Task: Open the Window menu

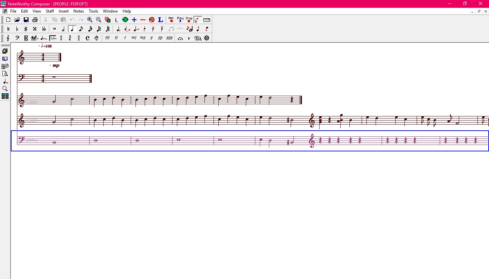Action: pos(110,11)
